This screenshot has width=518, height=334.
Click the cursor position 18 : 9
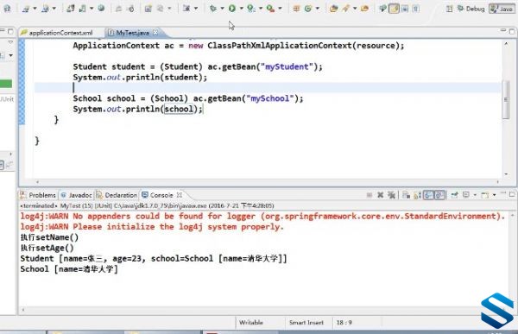coord(344,323)
